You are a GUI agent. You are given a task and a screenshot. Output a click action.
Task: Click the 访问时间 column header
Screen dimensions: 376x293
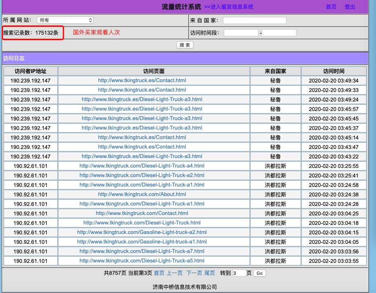(334, 71)
